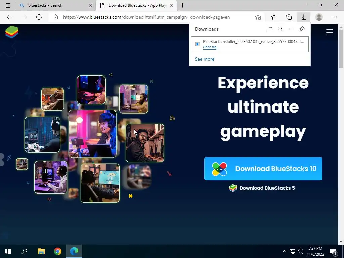
Task: Open the tab actions menu icon
Action: click(8, 5)
